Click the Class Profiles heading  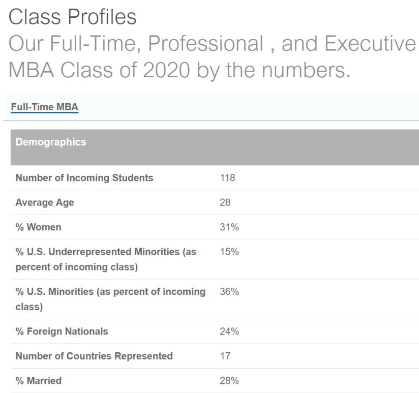pos(73,18)
